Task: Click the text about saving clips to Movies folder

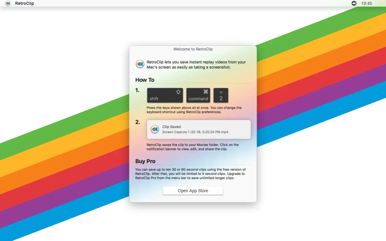Action: click(x=193, y=147)
